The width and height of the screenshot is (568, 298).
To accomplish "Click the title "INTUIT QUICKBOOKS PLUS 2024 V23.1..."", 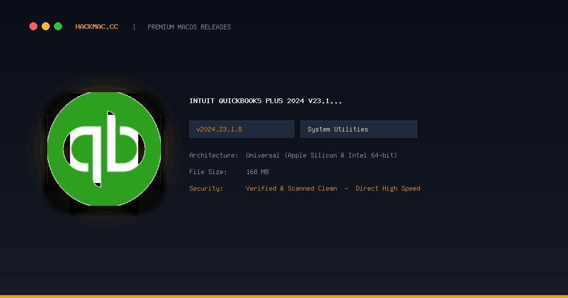I will click(x=266, y=101).
